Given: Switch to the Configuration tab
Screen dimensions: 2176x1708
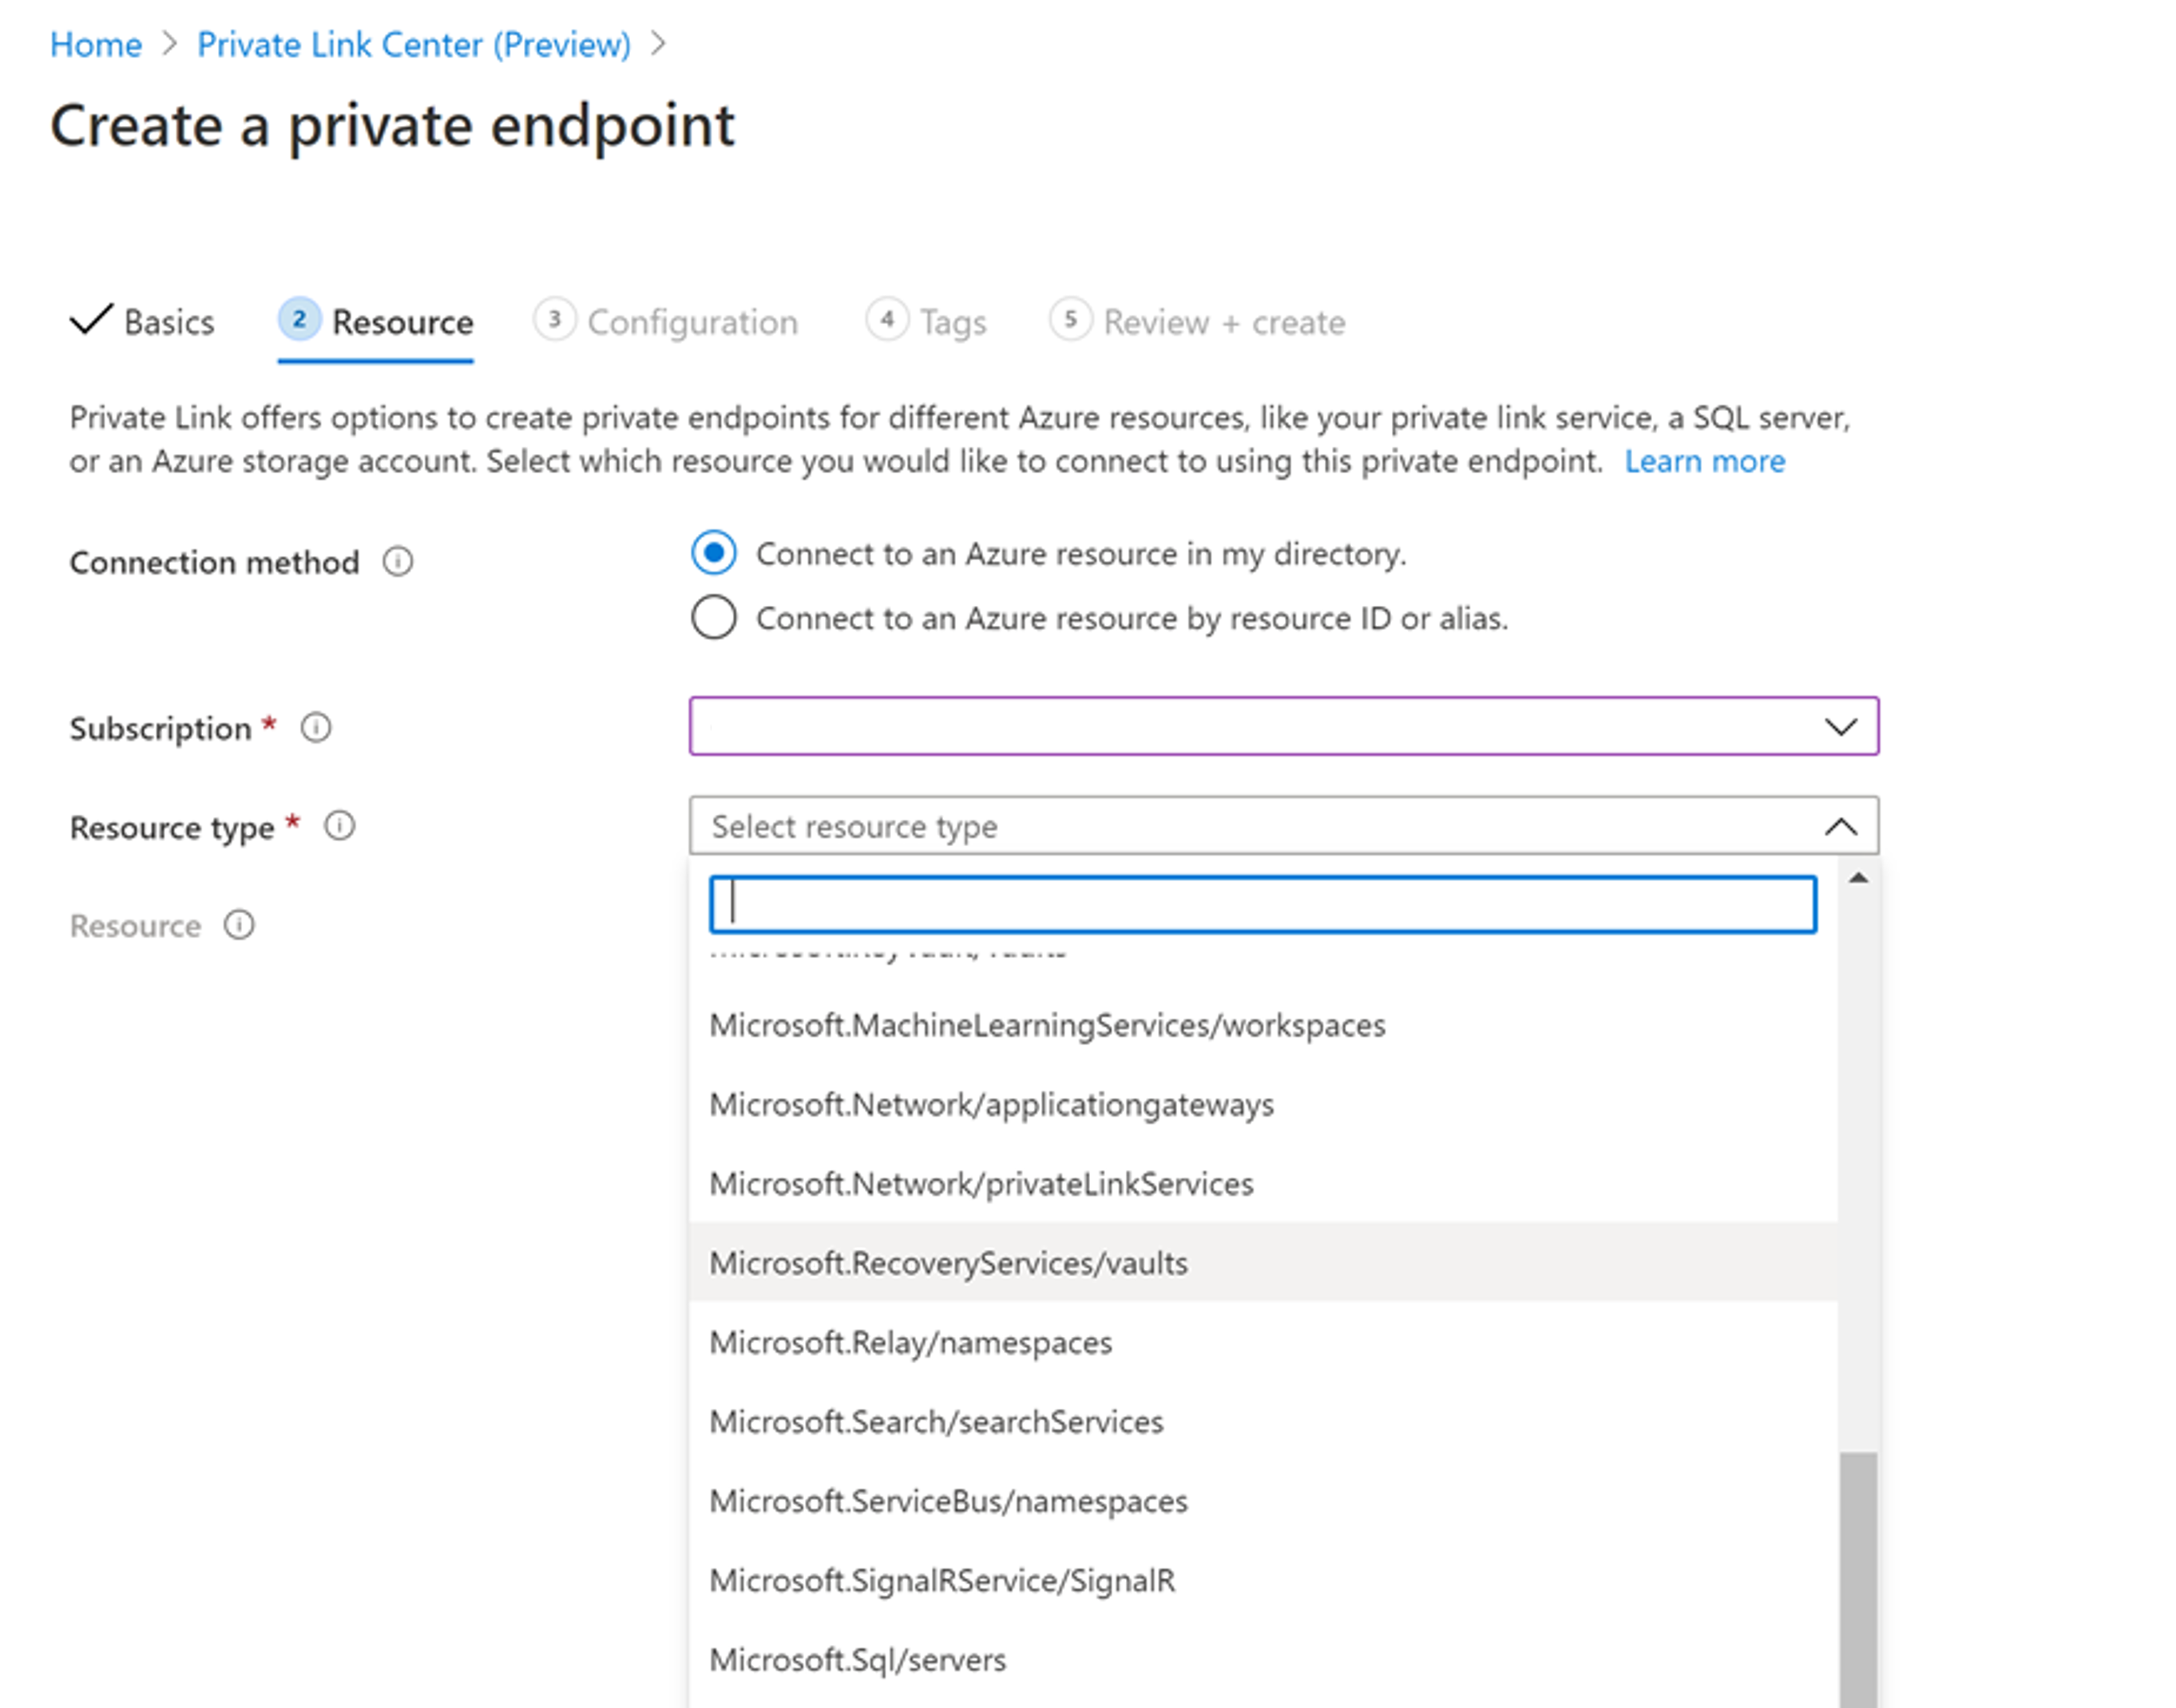Looking at the screenshot, I should [692, 322].
